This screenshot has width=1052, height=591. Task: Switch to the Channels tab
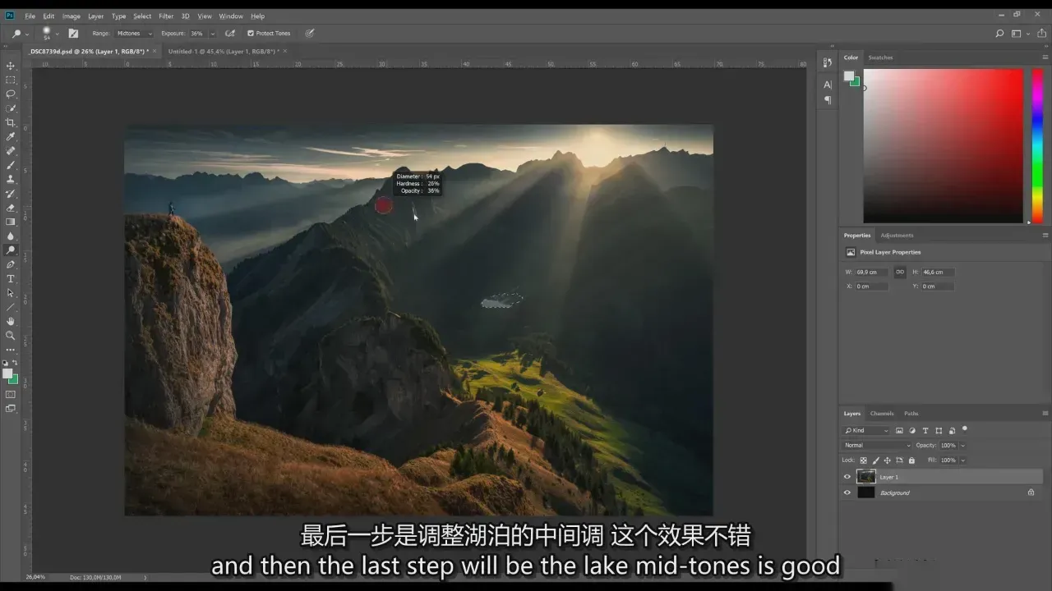click(882, 414)
